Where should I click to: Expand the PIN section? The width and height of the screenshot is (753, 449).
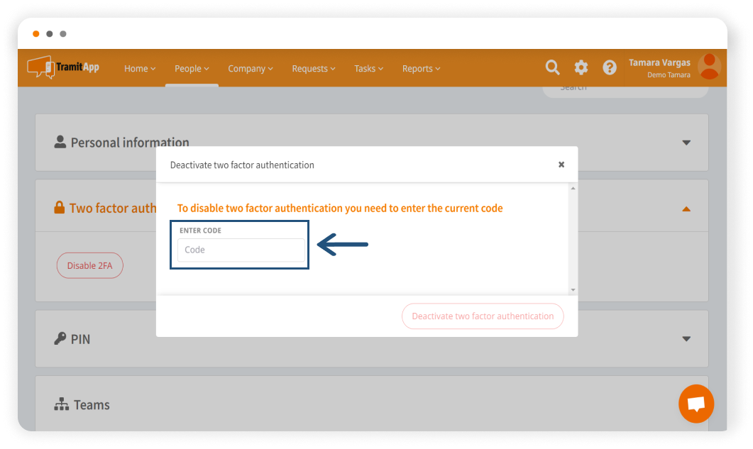(686, 339)
